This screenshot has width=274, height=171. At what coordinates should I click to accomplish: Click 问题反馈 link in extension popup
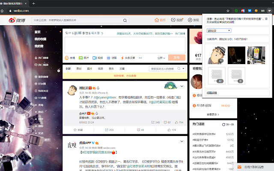point(214,91)
